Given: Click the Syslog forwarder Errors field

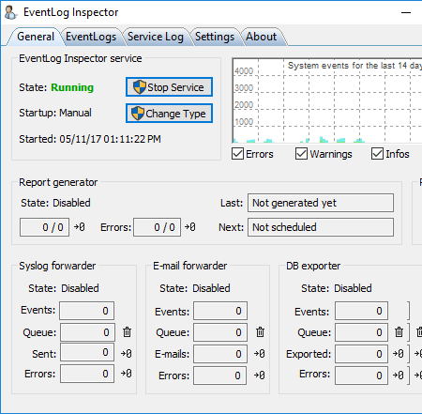Looking at the screenshot, I should tap(87, 374).
